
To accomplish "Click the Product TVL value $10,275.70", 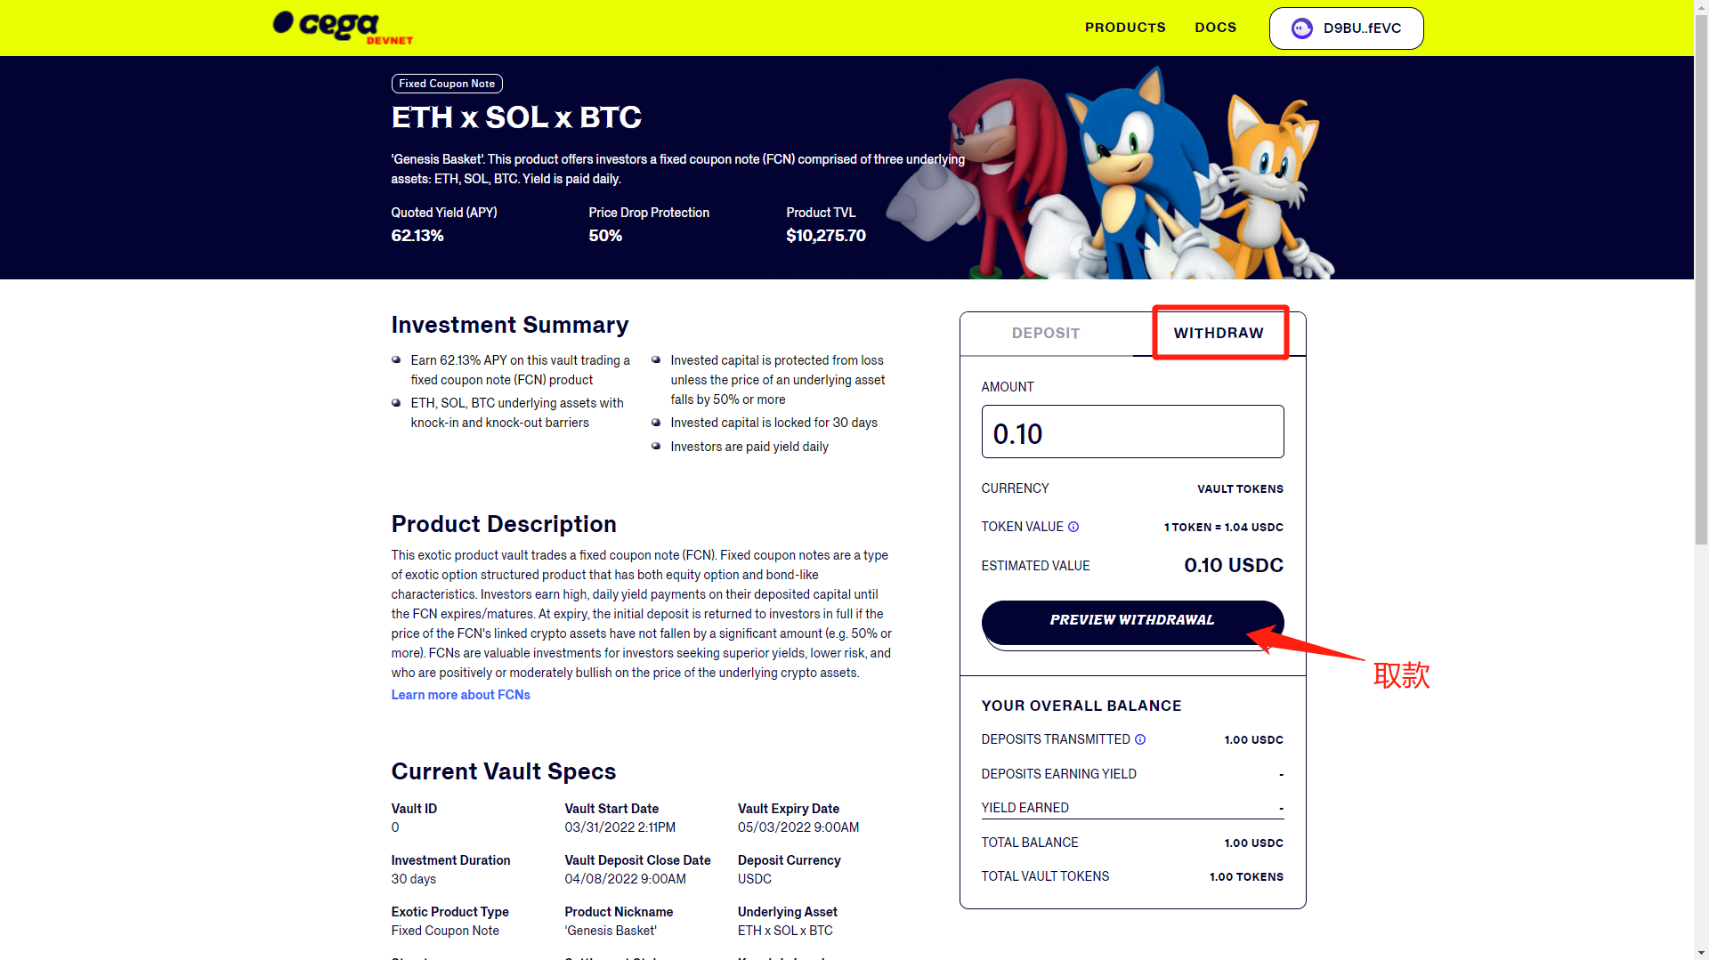I will [x=826, y=236].
